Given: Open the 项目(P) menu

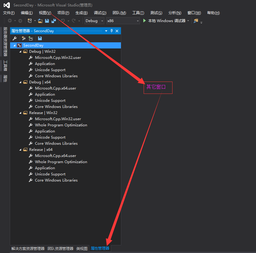Looking at the screenshot, I should coord(63,13).
